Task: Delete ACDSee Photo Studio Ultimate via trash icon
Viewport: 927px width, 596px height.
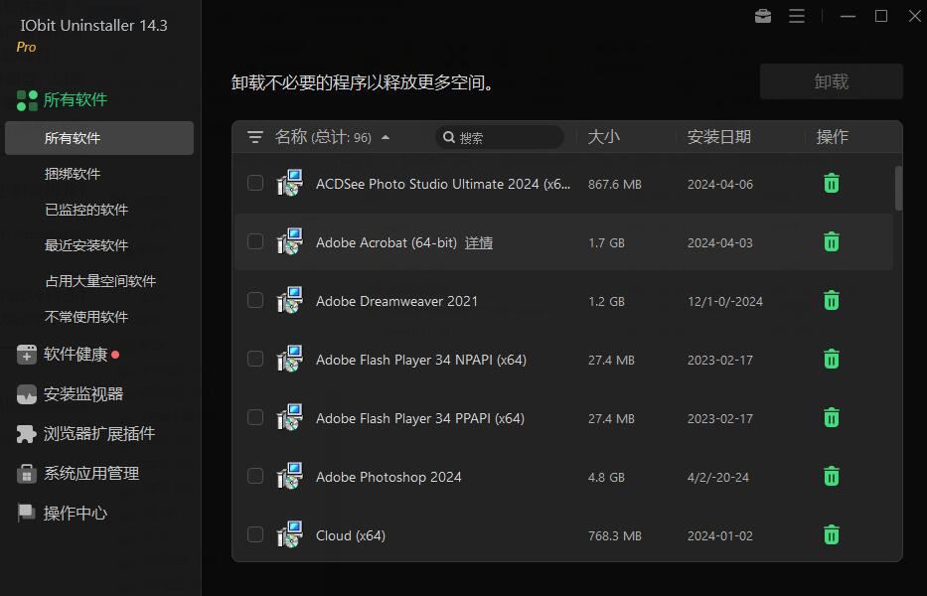Action: click(832, 184)
